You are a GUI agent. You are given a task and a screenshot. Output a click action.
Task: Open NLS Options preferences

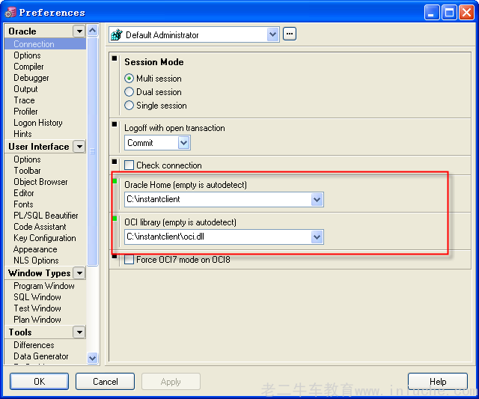pyautogui.click(x=36, y=261)
